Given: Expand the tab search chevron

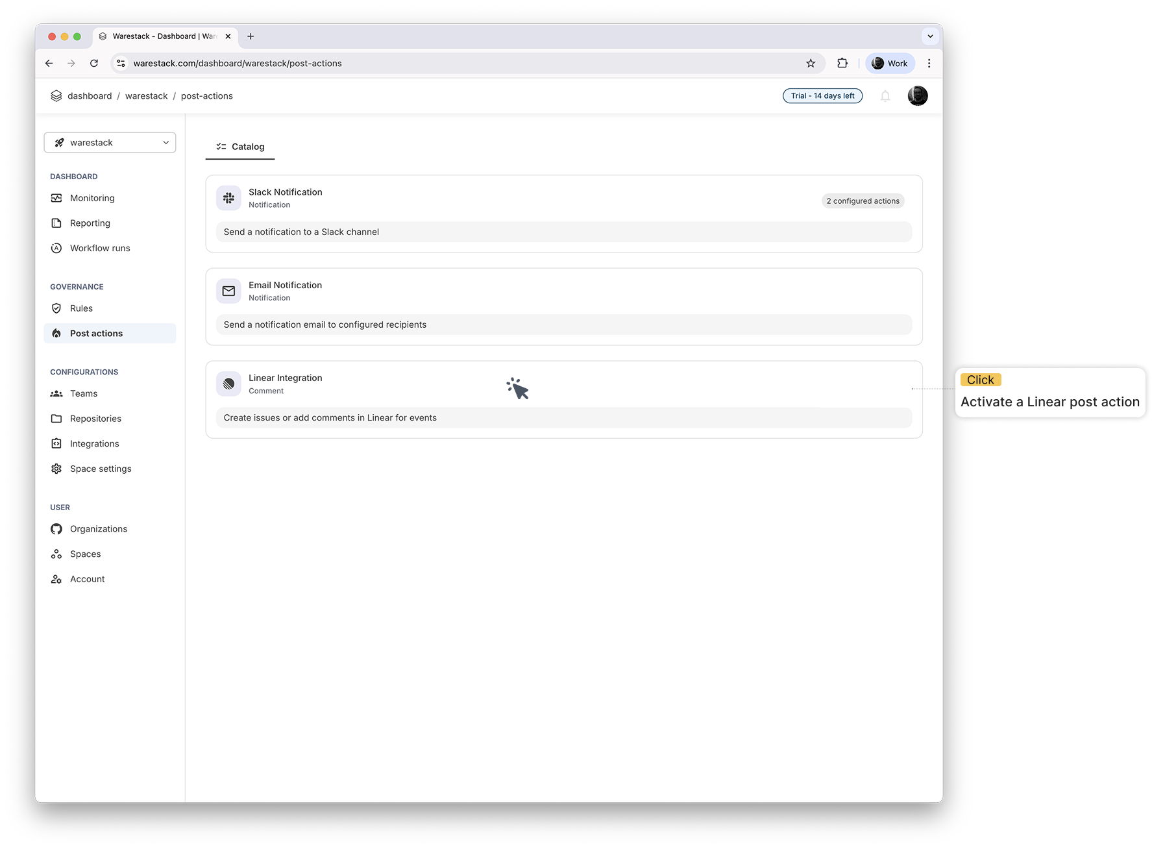Looking at the screenshot, I should tap(930, 36).
